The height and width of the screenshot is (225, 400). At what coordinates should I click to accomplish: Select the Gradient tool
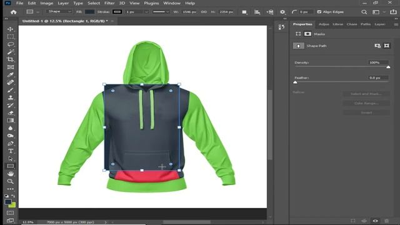pos(11,121)
